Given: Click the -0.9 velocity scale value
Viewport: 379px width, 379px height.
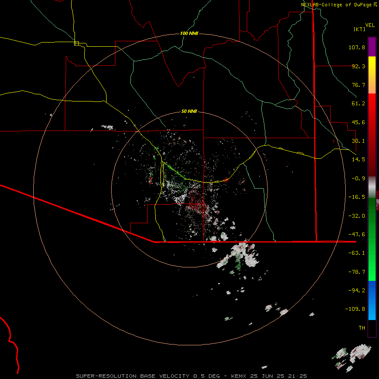Looking at the screenshot, I should [358, 179].
